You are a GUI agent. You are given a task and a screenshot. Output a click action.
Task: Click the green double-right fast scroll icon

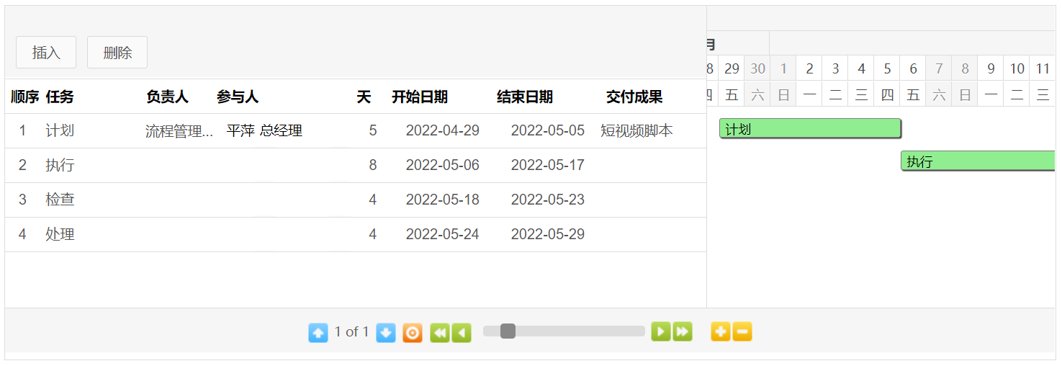click(683, 331)
